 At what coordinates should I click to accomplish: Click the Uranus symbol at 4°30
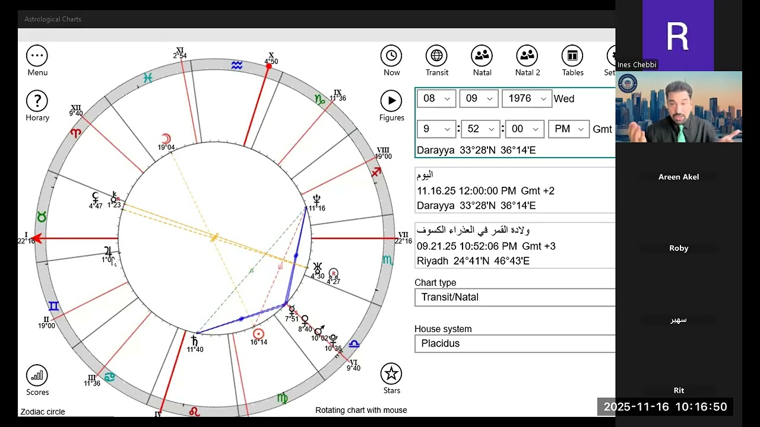[x=318, y=267]
